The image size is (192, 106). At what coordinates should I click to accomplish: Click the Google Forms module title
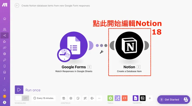74,67
